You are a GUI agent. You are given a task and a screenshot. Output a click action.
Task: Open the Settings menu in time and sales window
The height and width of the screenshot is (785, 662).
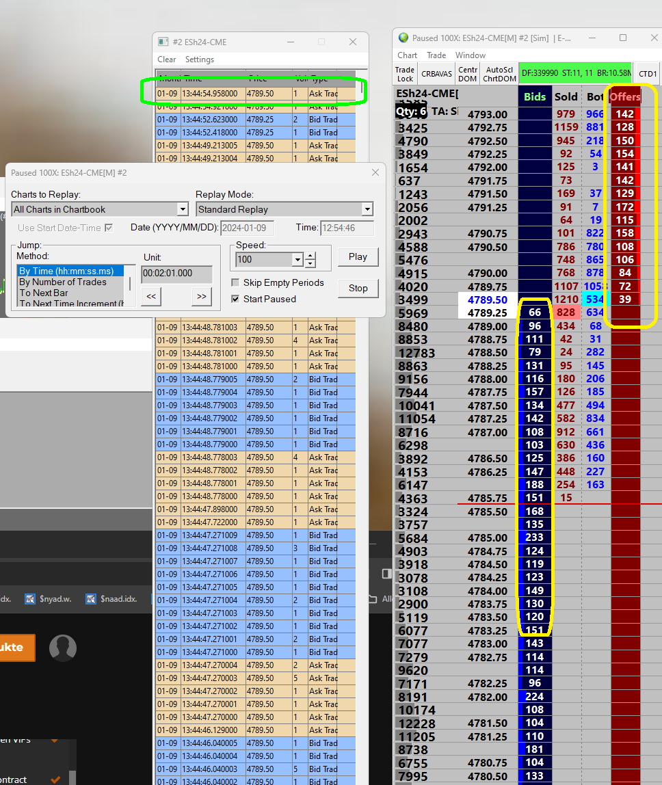click(x=199, y=59)
